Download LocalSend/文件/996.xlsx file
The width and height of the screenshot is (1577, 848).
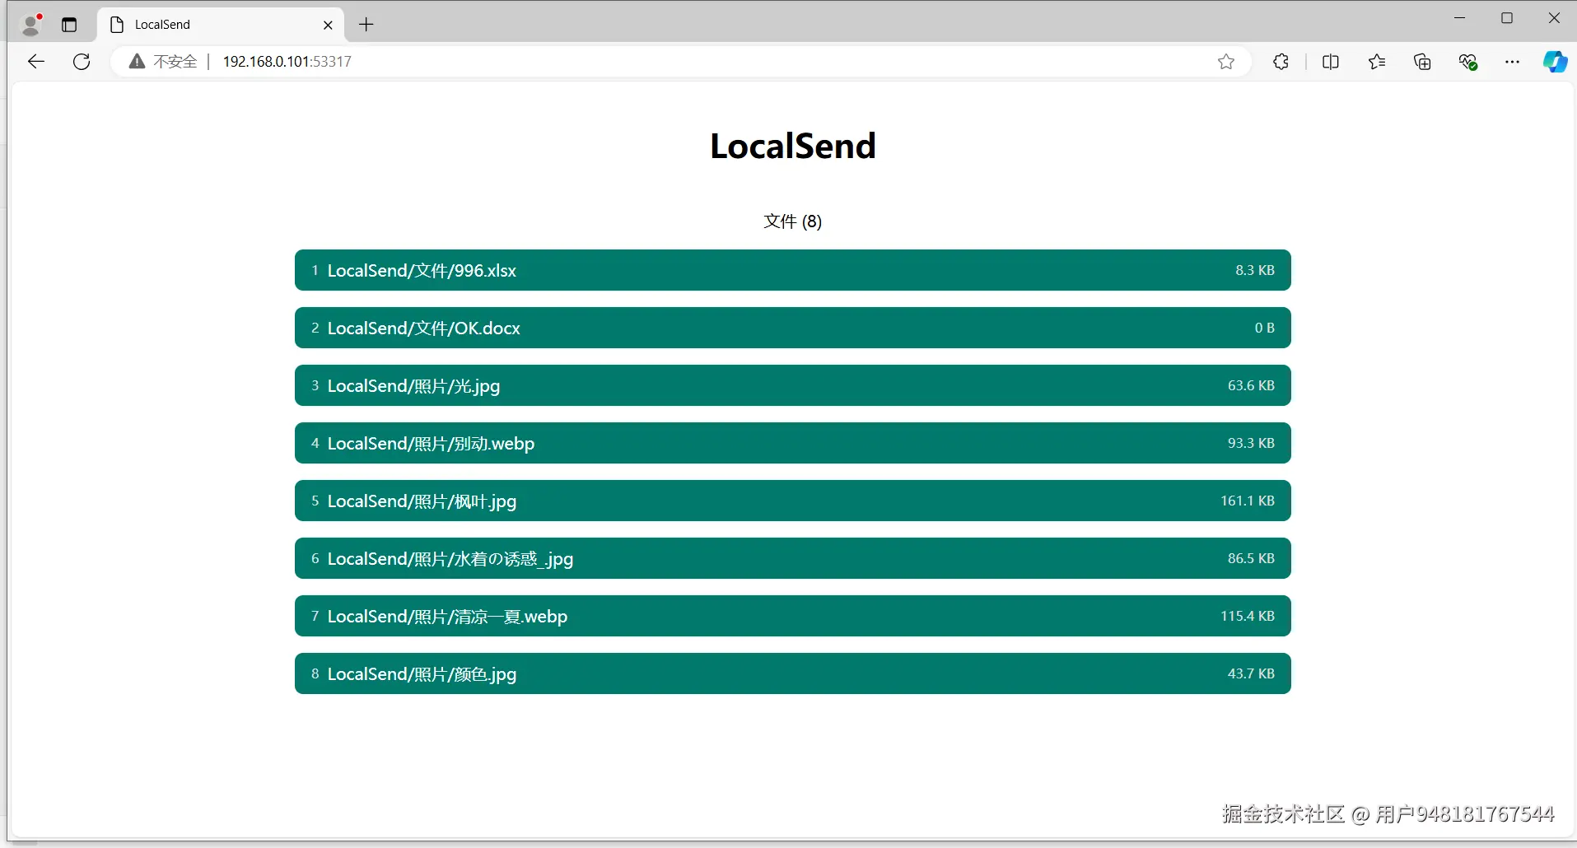(x=792, y=270)
